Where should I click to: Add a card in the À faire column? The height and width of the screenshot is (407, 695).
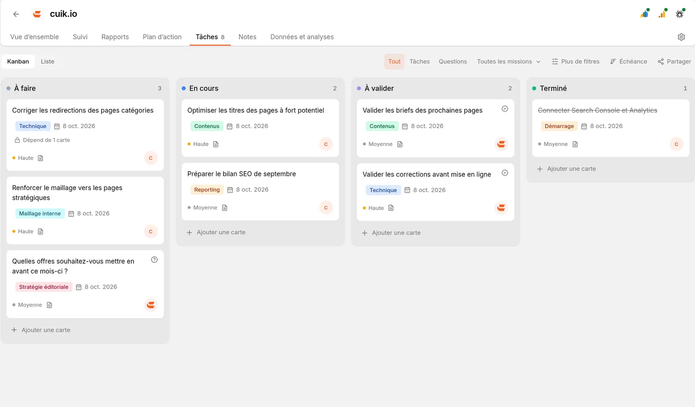tap(41, 330)
